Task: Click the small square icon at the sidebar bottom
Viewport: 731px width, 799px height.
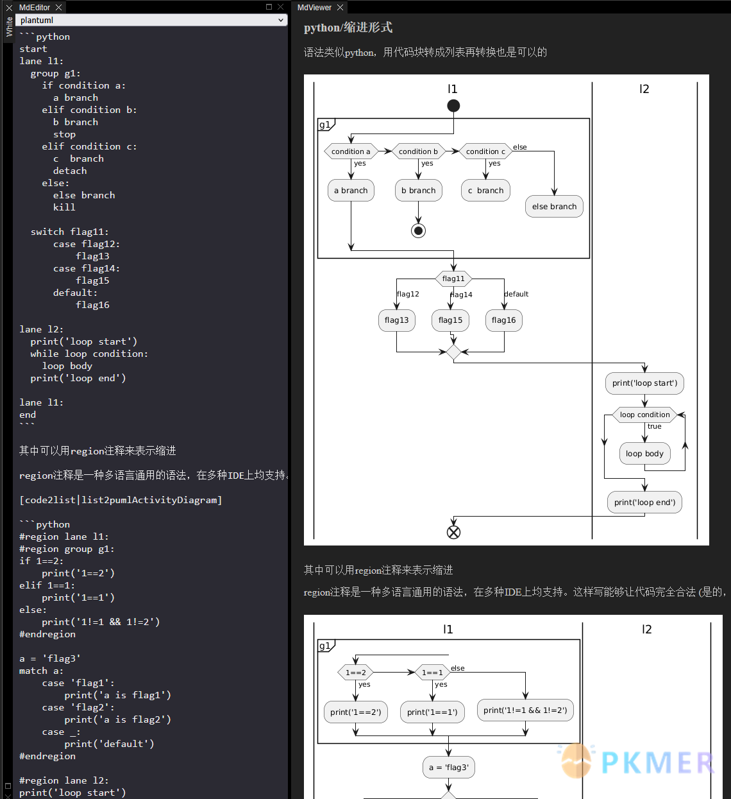Action: [8, 786]
